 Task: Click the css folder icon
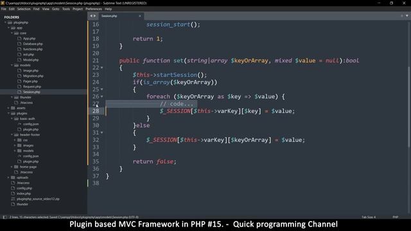(19, 140)
